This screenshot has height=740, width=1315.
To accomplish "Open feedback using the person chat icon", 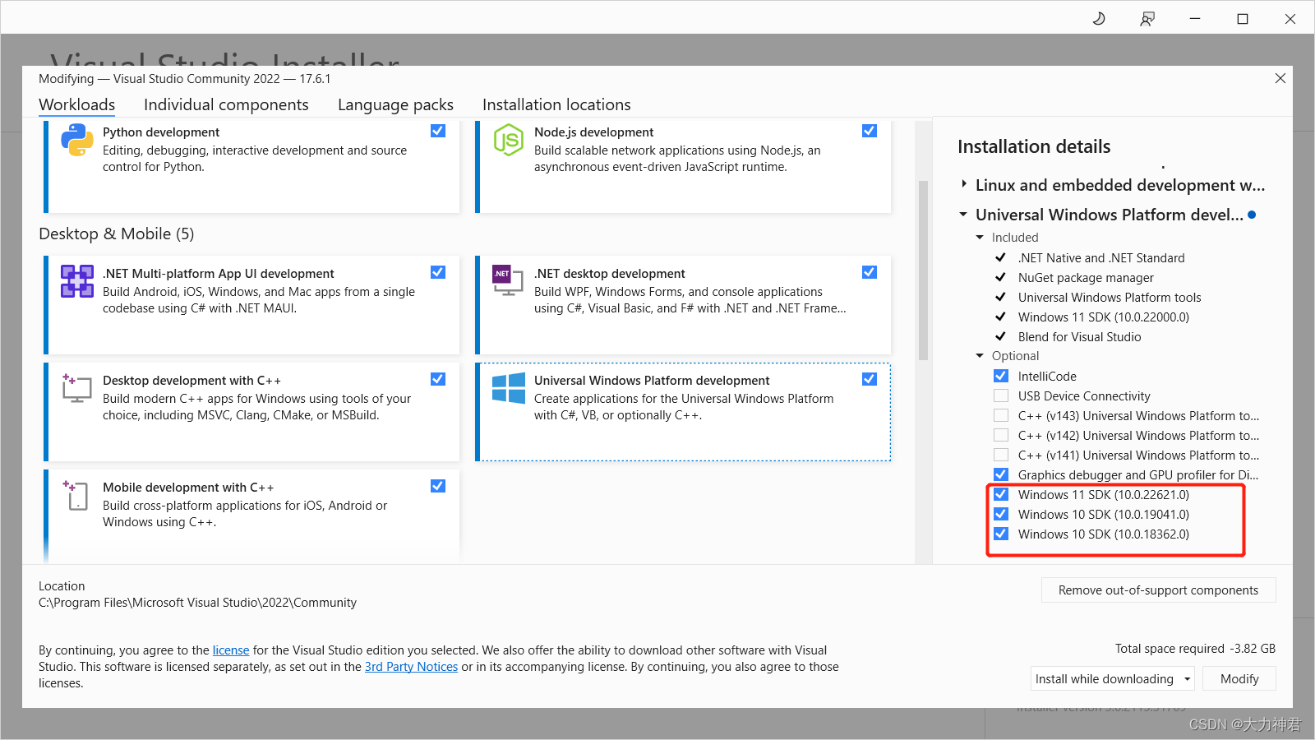I will [1147, 18].
